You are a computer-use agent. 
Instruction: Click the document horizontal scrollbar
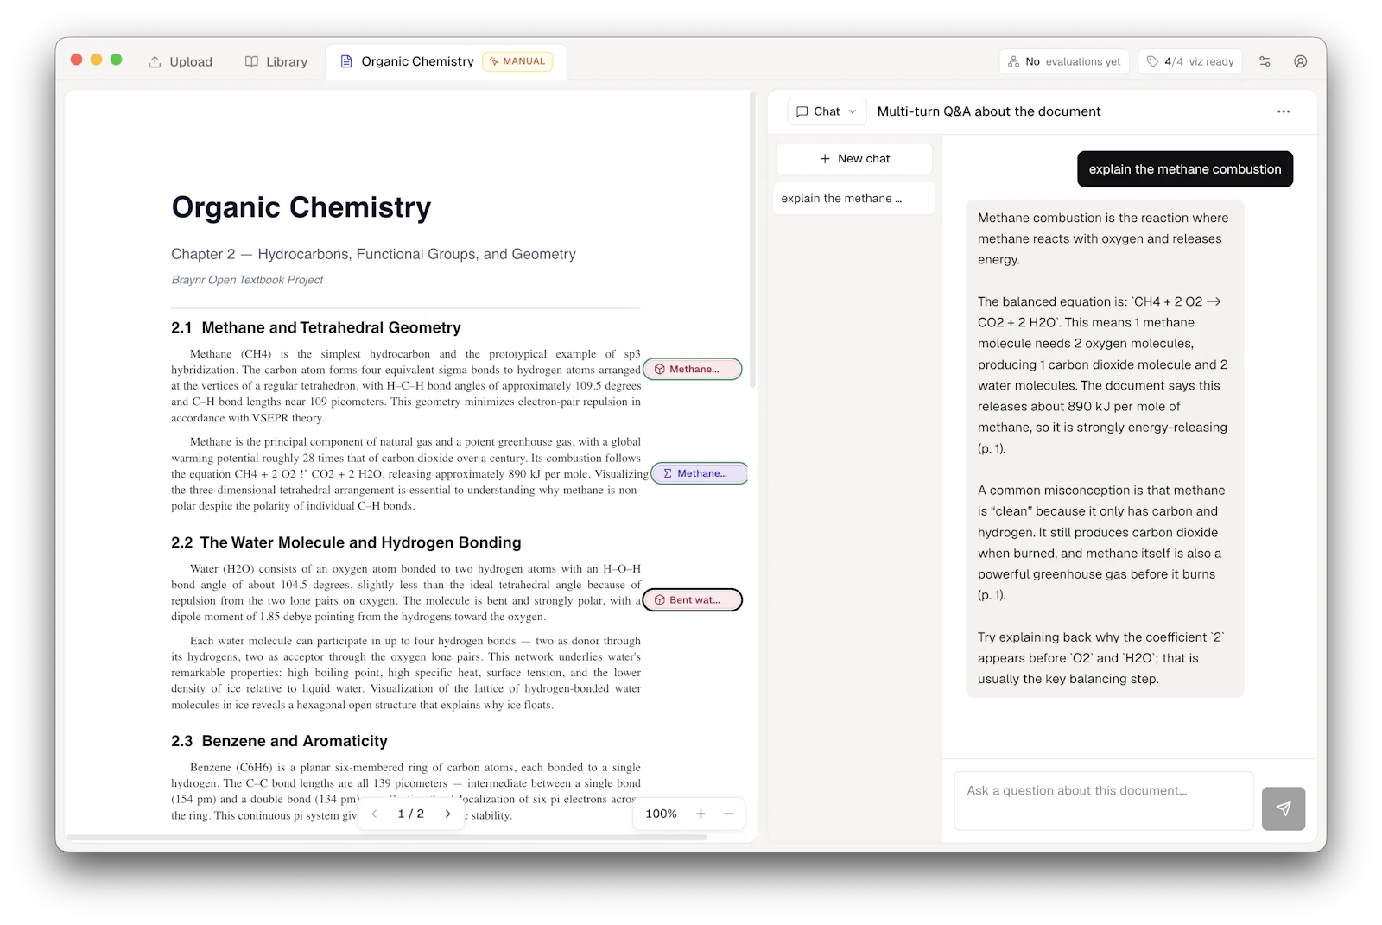point(387,838)
